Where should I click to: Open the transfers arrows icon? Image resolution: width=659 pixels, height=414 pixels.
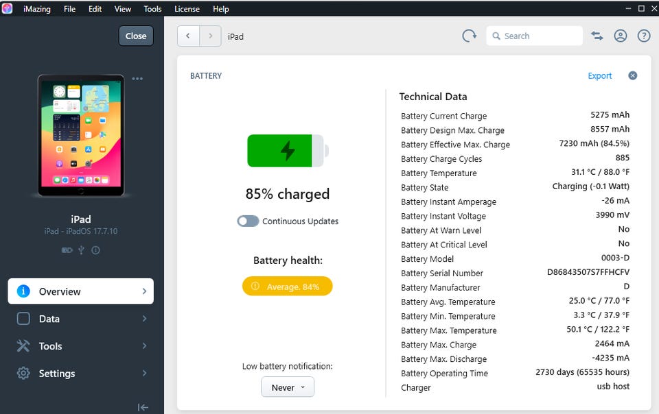pyautogui.click(x=597, y=36)
